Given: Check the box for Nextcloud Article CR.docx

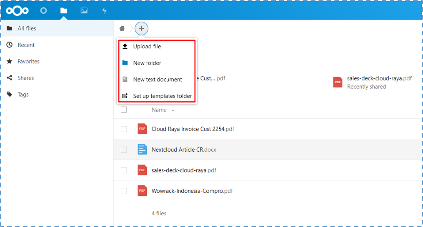Looking at the screenshot, I should tap(124, 150).
